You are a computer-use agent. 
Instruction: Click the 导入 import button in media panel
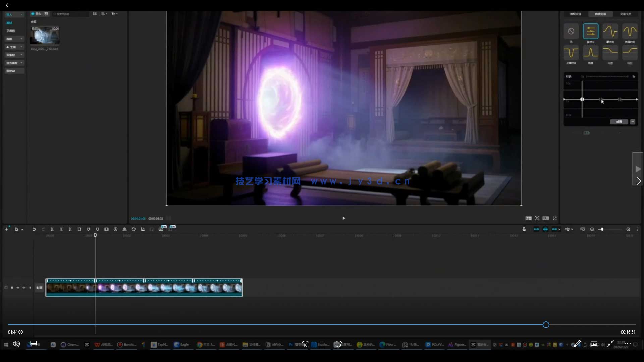point(36,14)
